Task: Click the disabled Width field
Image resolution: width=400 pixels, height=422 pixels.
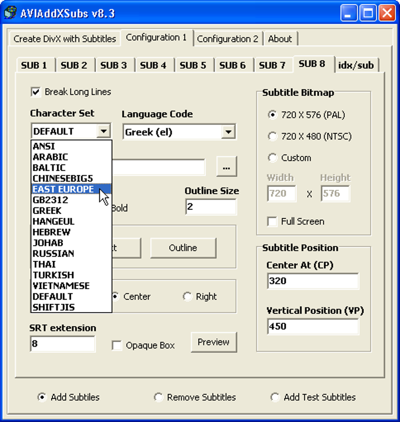Action: coord(282,193)
